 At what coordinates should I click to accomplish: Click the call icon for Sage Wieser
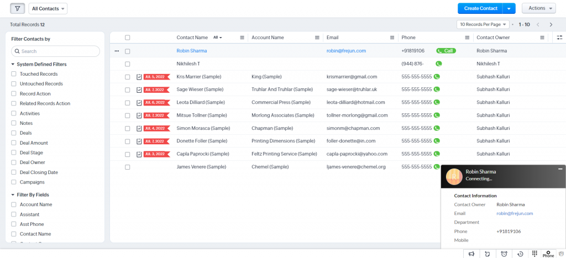pyautogui.click(x=437, y=89)
